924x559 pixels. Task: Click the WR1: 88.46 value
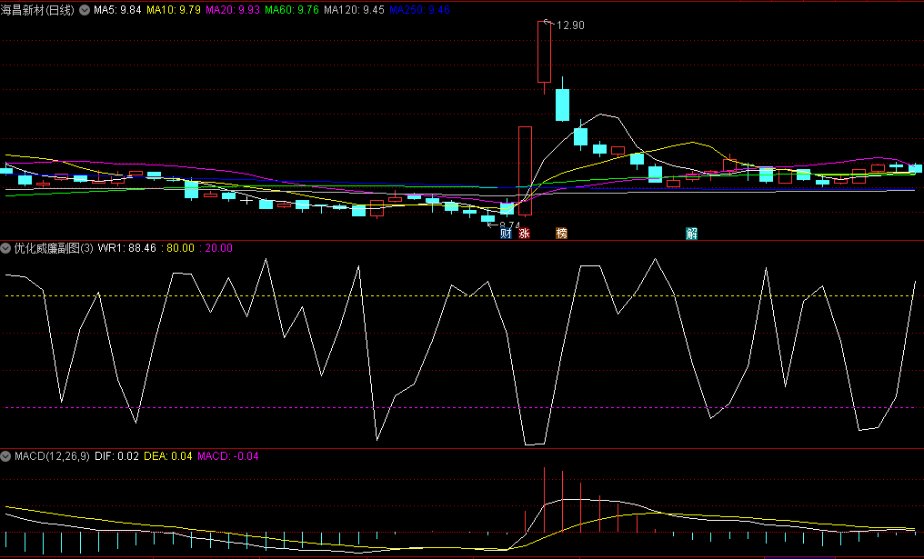click(126, 248)
